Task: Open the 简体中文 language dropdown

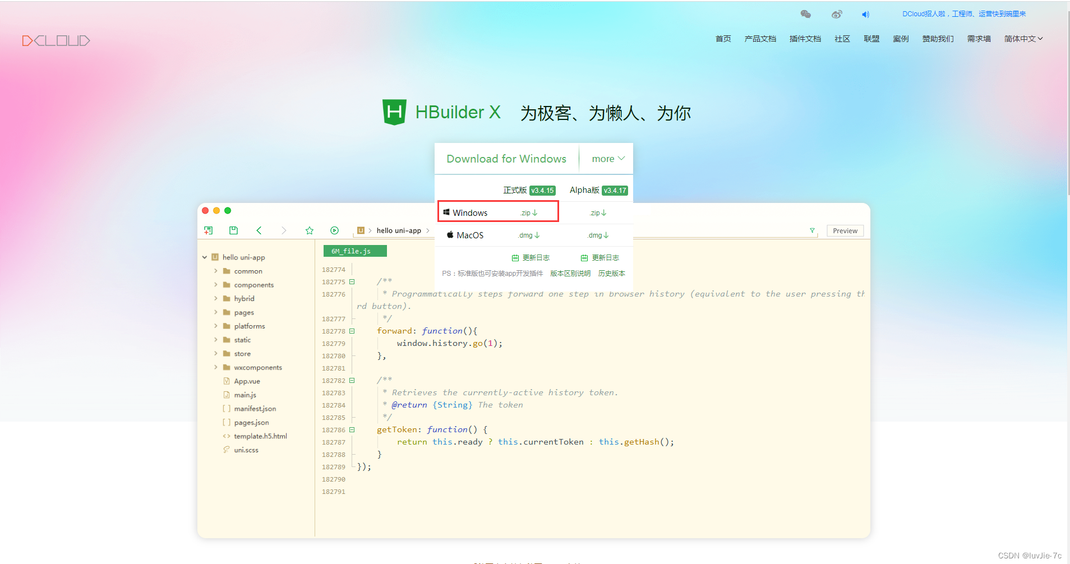Action: point(1023,39)
